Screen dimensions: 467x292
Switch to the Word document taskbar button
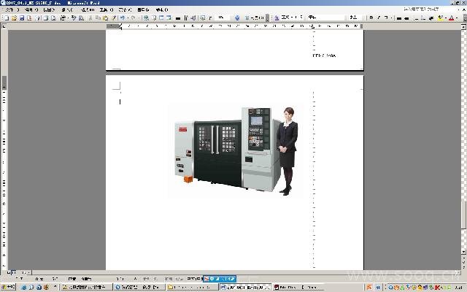246,287
